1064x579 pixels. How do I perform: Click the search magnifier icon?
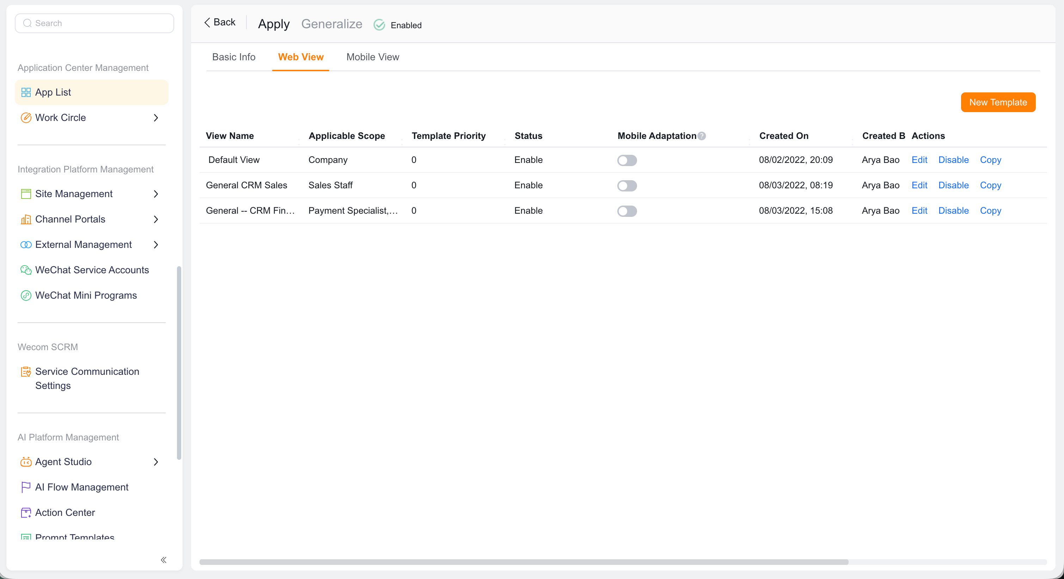coord(27,23)
